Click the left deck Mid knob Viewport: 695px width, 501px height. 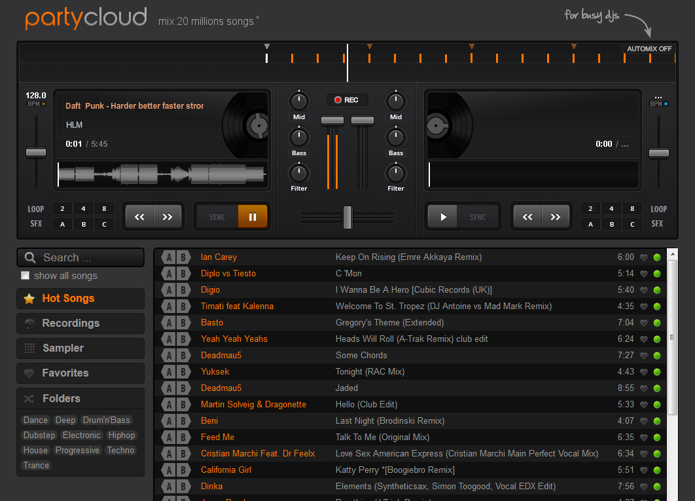click(299, 101)
